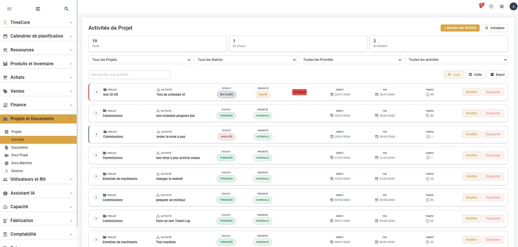Switch to Liste view
Image resolution: width=518 pixels, height=247 pixels.
click(454, 74)
